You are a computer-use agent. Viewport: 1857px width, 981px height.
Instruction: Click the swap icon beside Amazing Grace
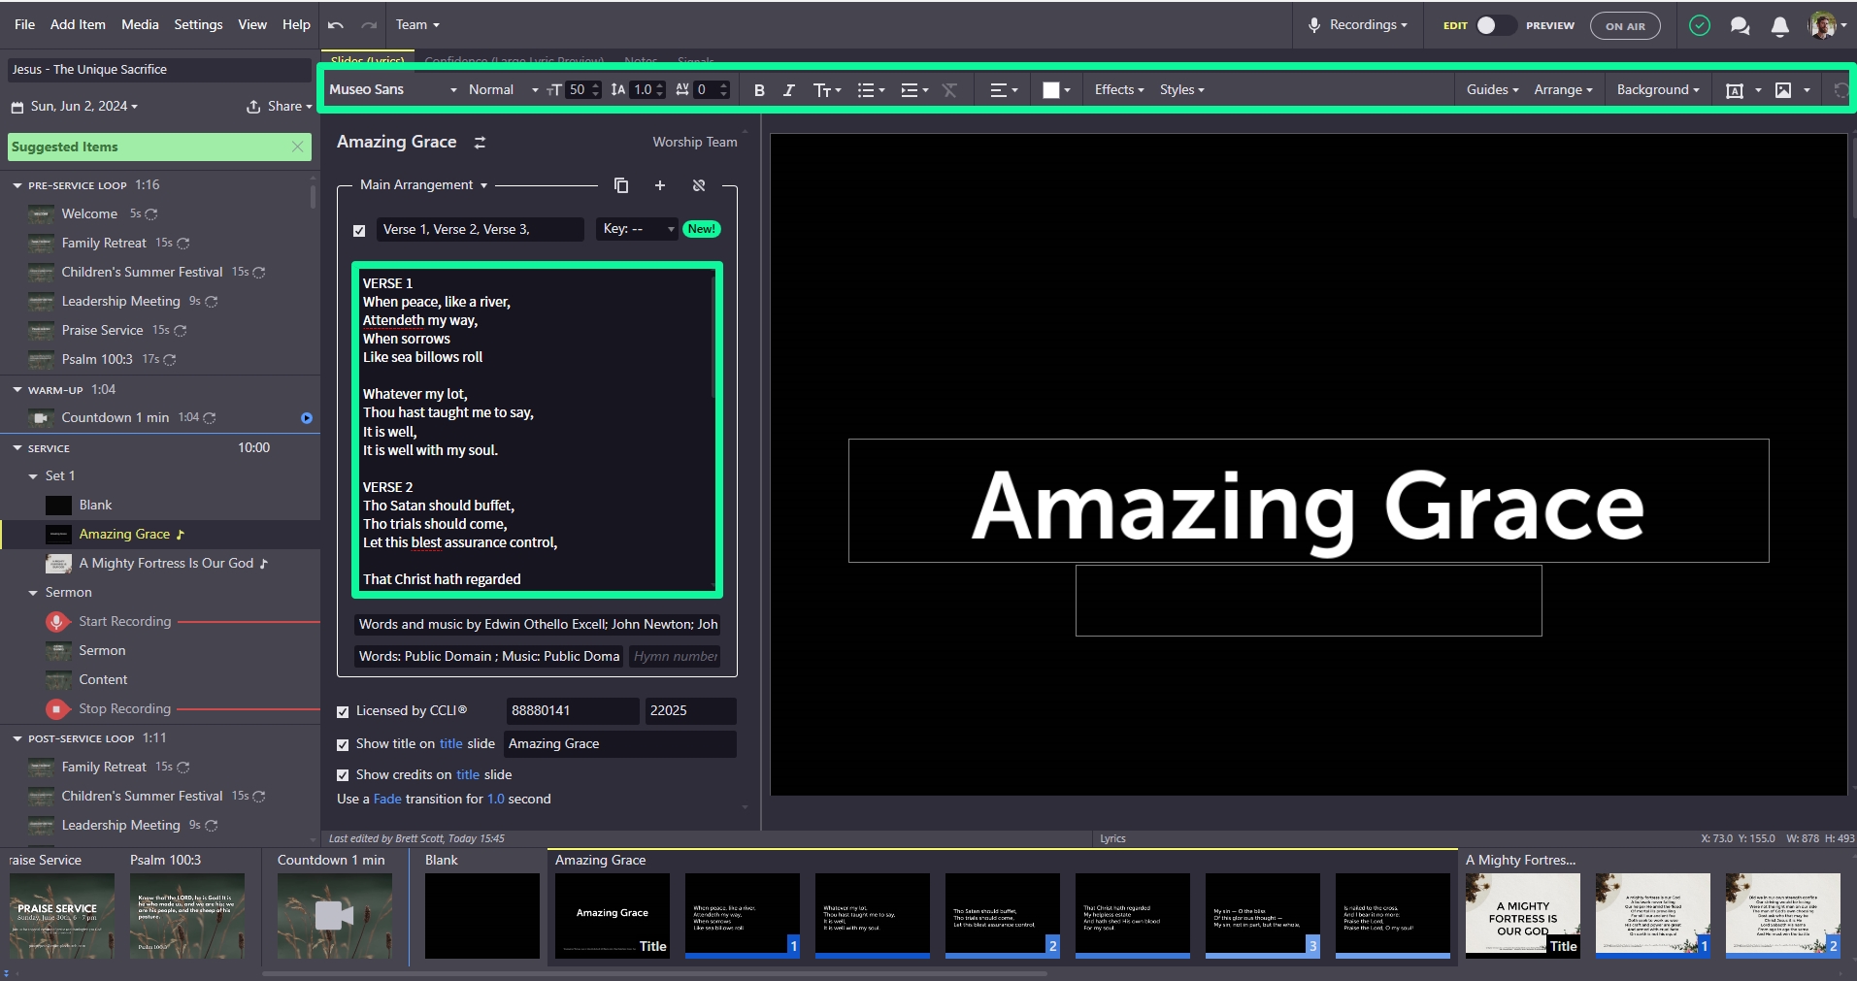click(x=480, y=143)
